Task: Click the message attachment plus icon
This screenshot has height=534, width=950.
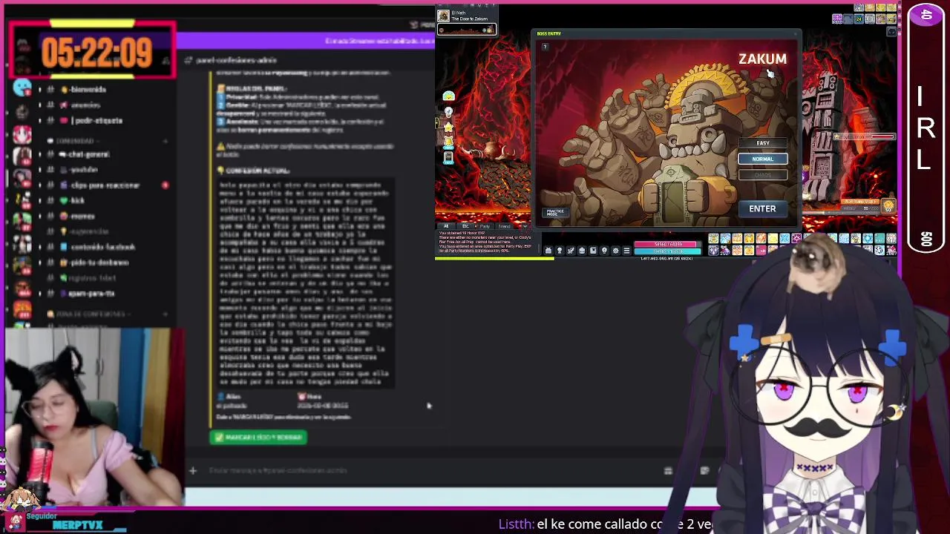Action: 192,470
